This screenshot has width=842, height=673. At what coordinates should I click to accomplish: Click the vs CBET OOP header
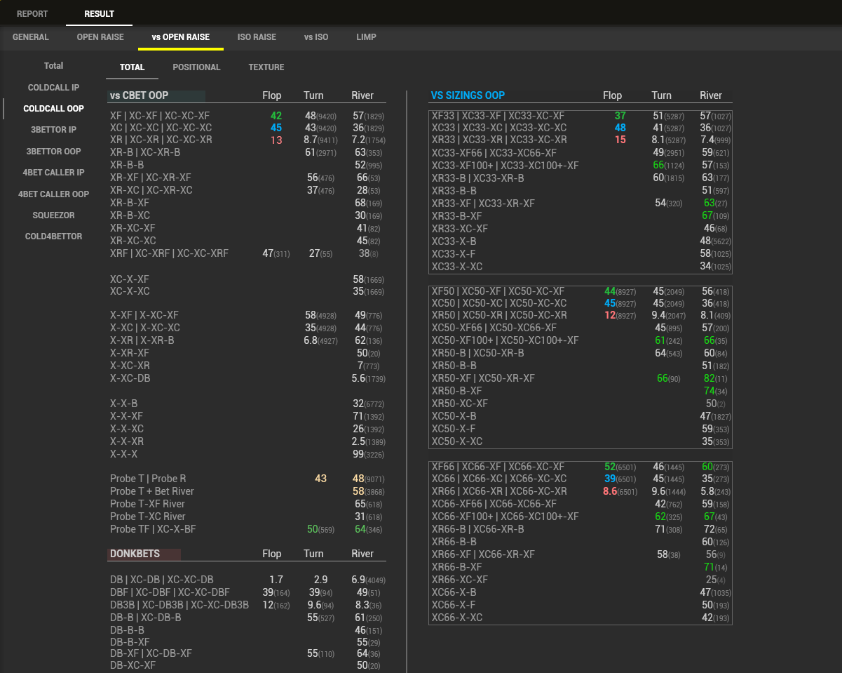pos(140,95)
